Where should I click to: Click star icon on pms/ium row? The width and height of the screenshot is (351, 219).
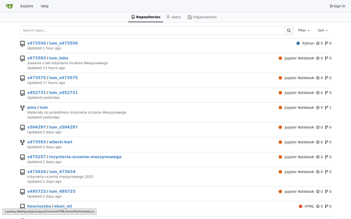coord(318,107)
